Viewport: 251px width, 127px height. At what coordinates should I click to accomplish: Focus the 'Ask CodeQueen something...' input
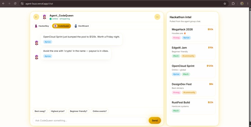tap(90, 120)
